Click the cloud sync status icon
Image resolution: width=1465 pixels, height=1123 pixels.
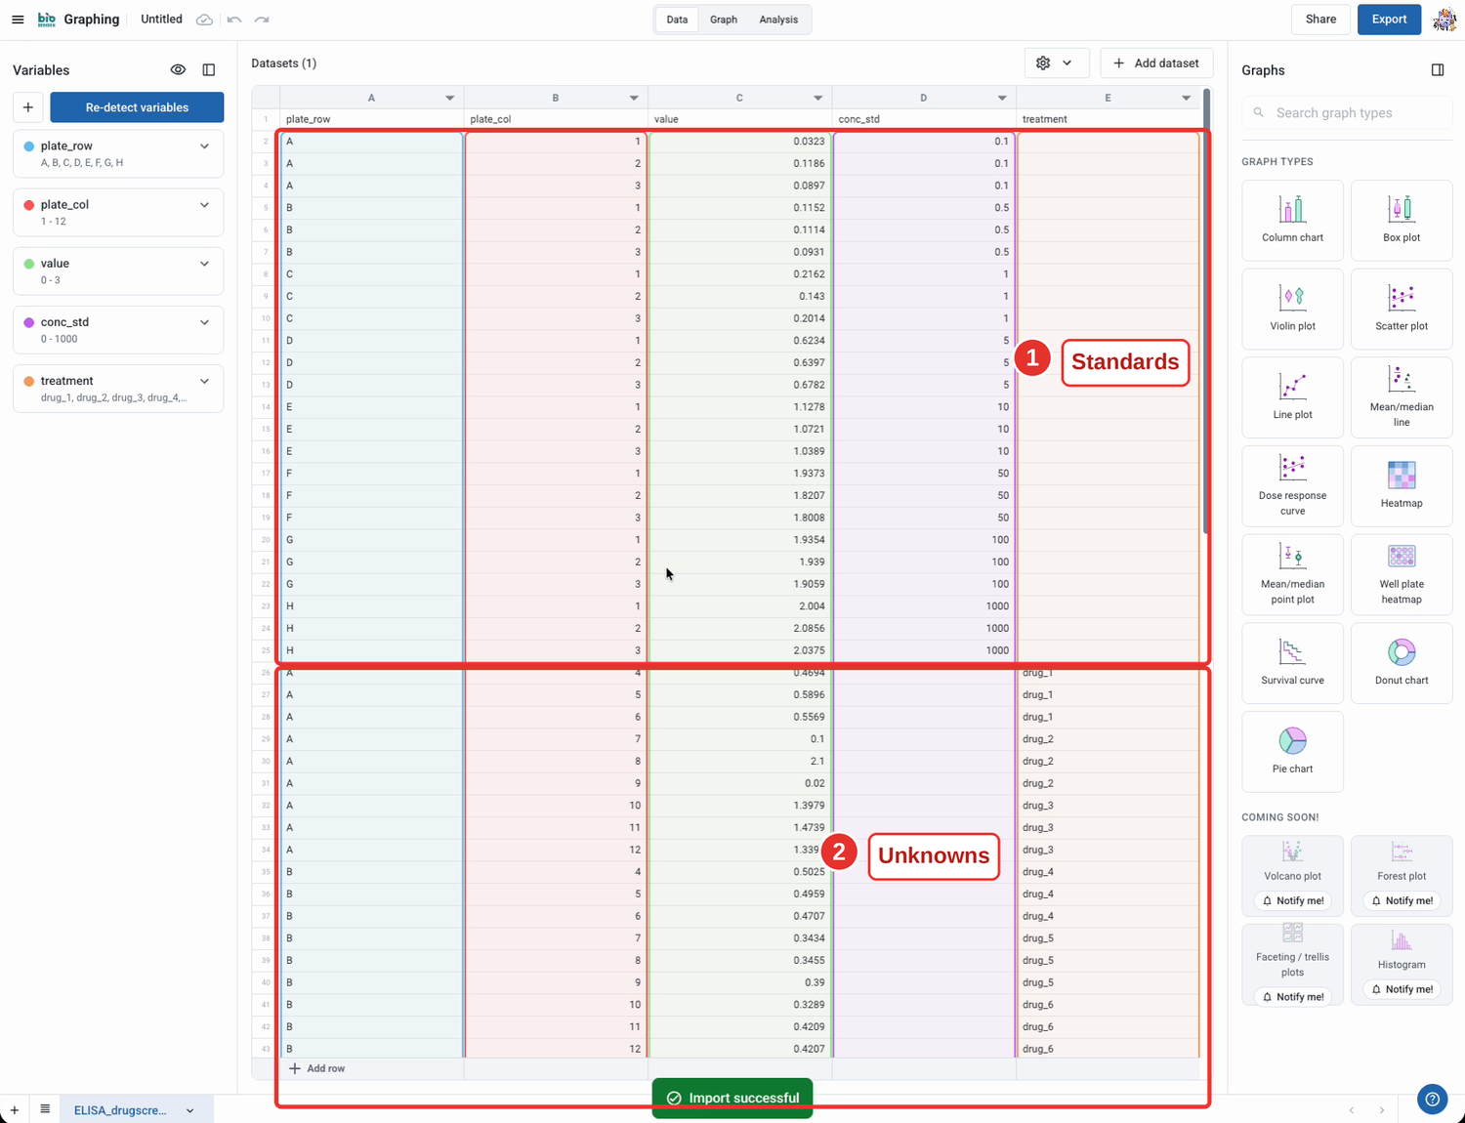pos(204,20)
